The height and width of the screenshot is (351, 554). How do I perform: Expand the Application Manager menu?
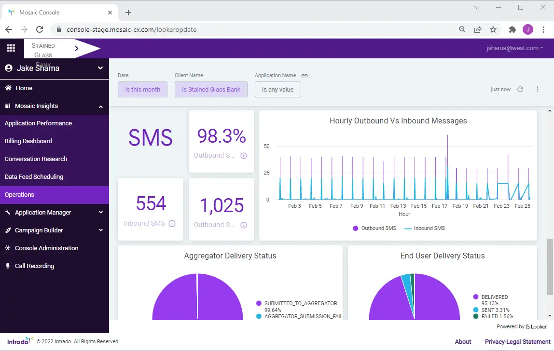point(55,212)
